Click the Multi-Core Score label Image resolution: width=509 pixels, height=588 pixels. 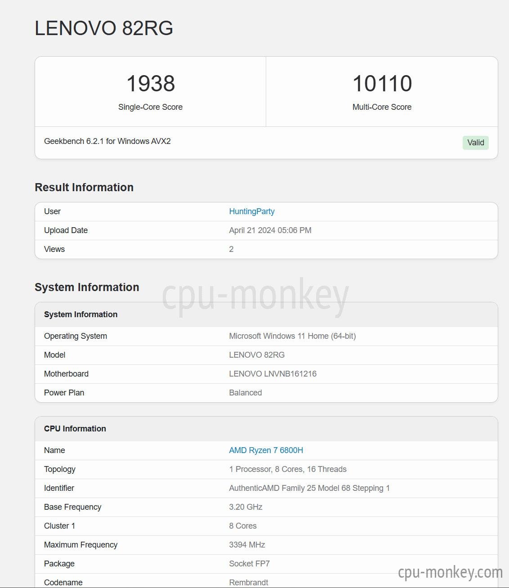tap(382, 107)
